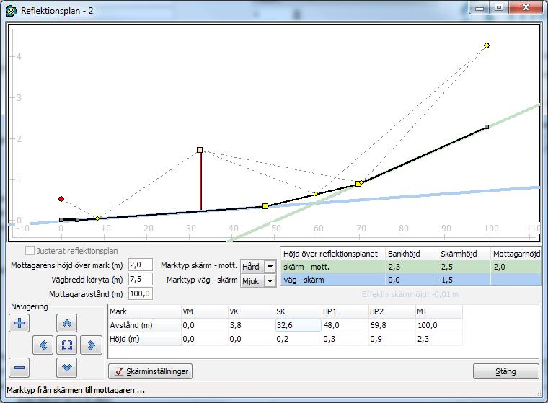Click the Stäng button

[x=505, y=371]
